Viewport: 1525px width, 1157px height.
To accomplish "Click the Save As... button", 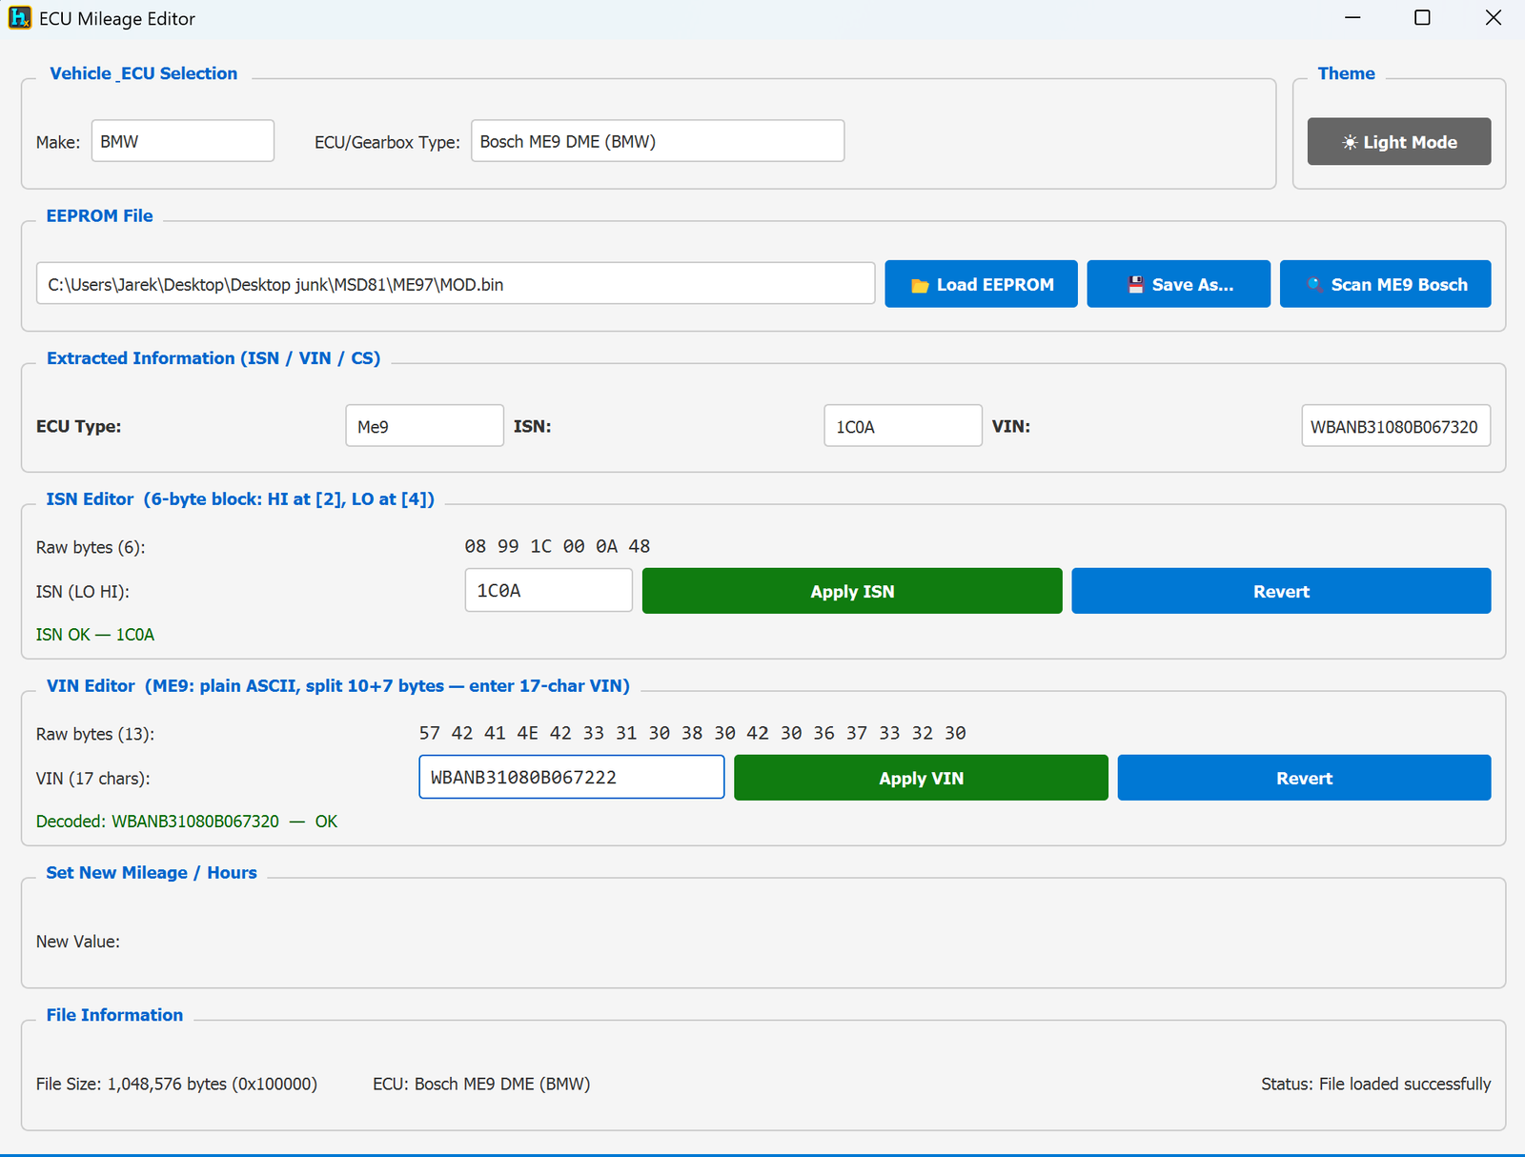I will 1178,284.
